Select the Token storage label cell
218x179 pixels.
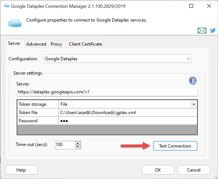(38, 104)
